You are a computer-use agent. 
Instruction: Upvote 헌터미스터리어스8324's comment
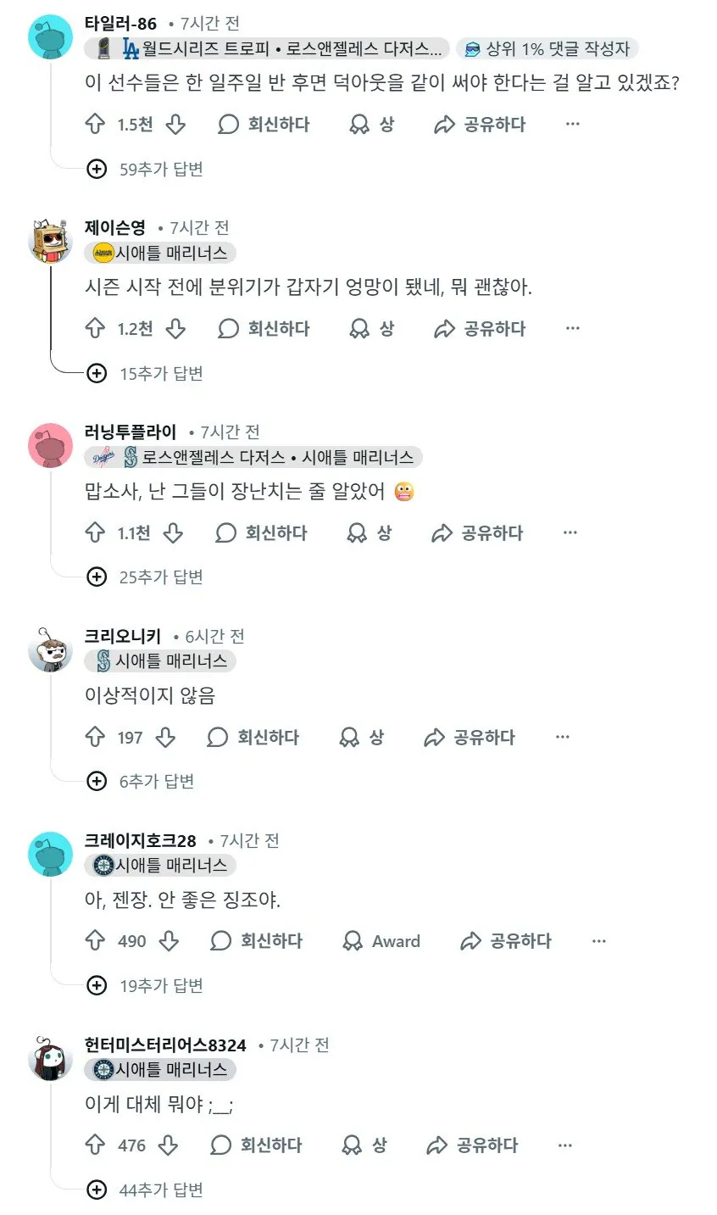[95, 1145]
